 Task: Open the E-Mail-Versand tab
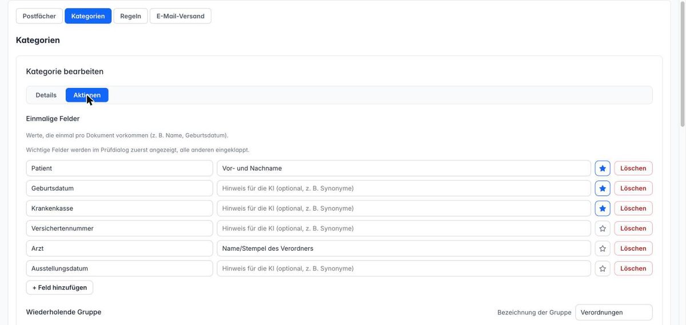click(x=181, y=16)
